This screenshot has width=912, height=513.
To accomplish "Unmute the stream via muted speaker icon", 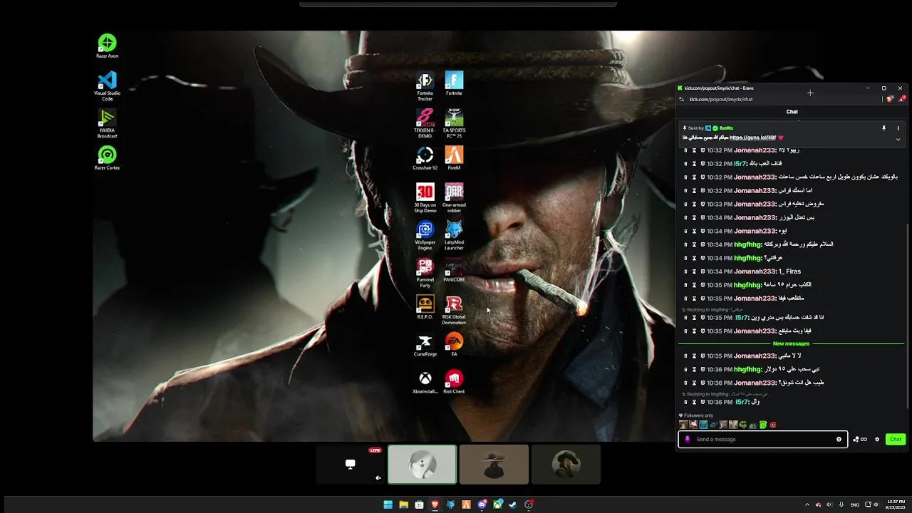I will (378, 478).
